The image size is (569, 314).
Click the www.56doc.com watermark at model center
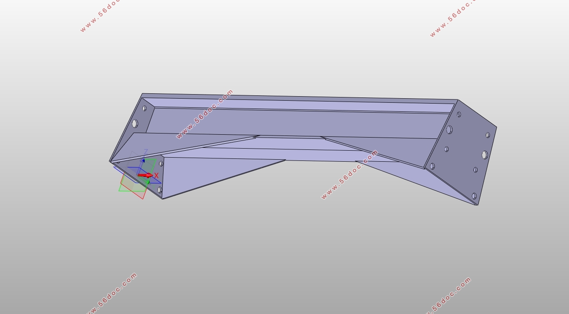point(349,174)
